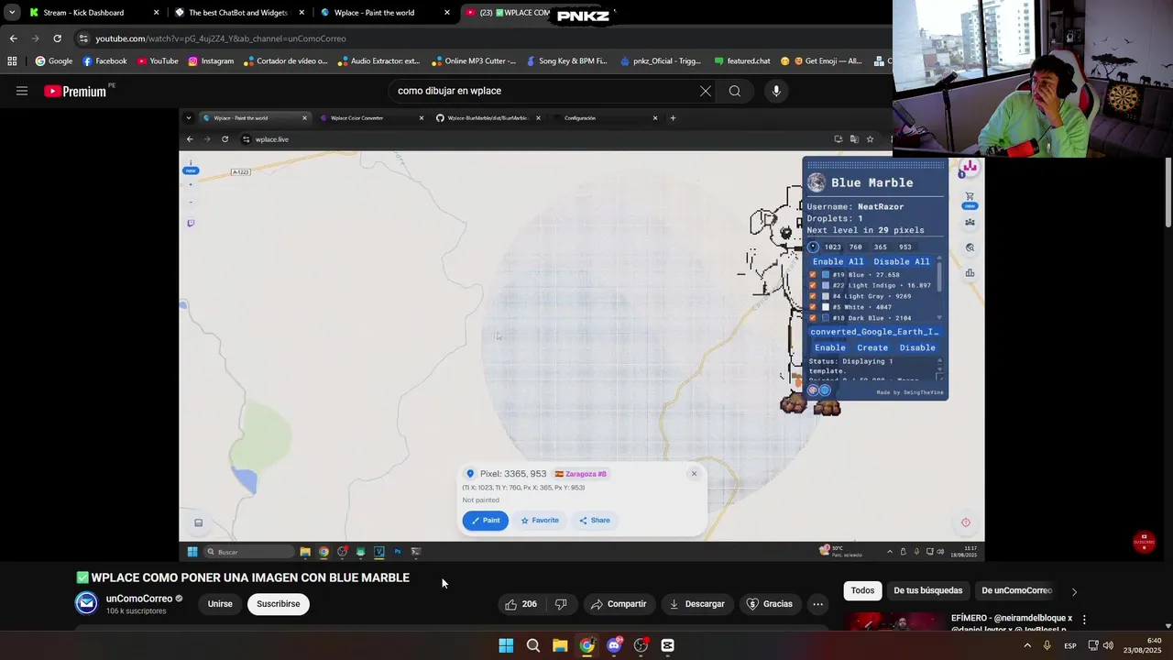This screenshot has width=1173, height=660.
Task: Show hidden system tray icons chevron
Action: (x=1026, y=645)
